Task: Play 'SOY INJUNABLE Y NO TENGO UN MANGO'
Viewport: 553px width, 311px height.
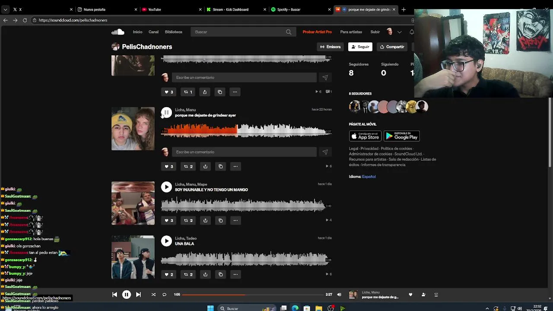Action: pos(166,187)
